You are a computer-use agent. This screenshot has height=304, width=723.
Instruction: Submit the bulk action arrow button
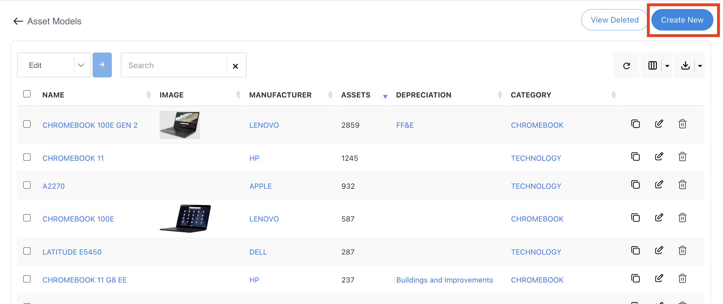point(102,65)
